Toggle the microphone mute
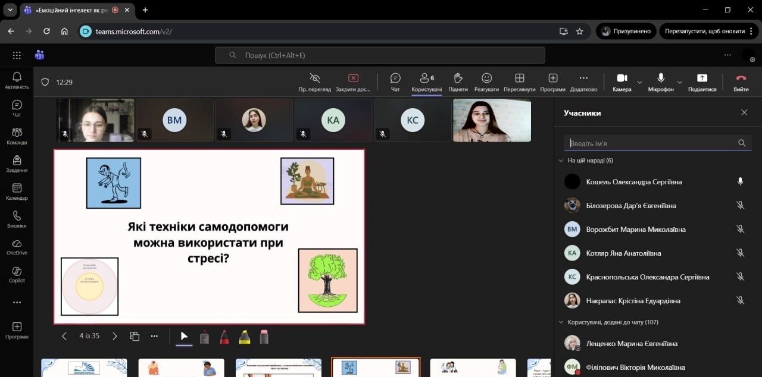The width and height of the screenshot is (762, 377). coord(661,81)
